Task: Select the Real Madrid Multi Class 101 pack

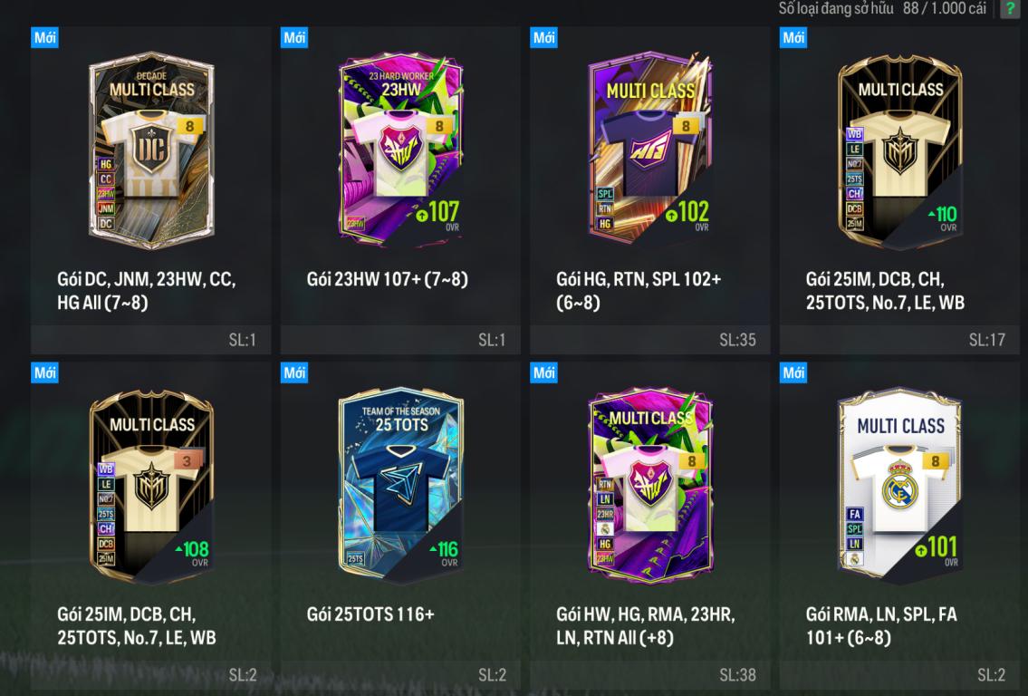Action: pos(900,486)
